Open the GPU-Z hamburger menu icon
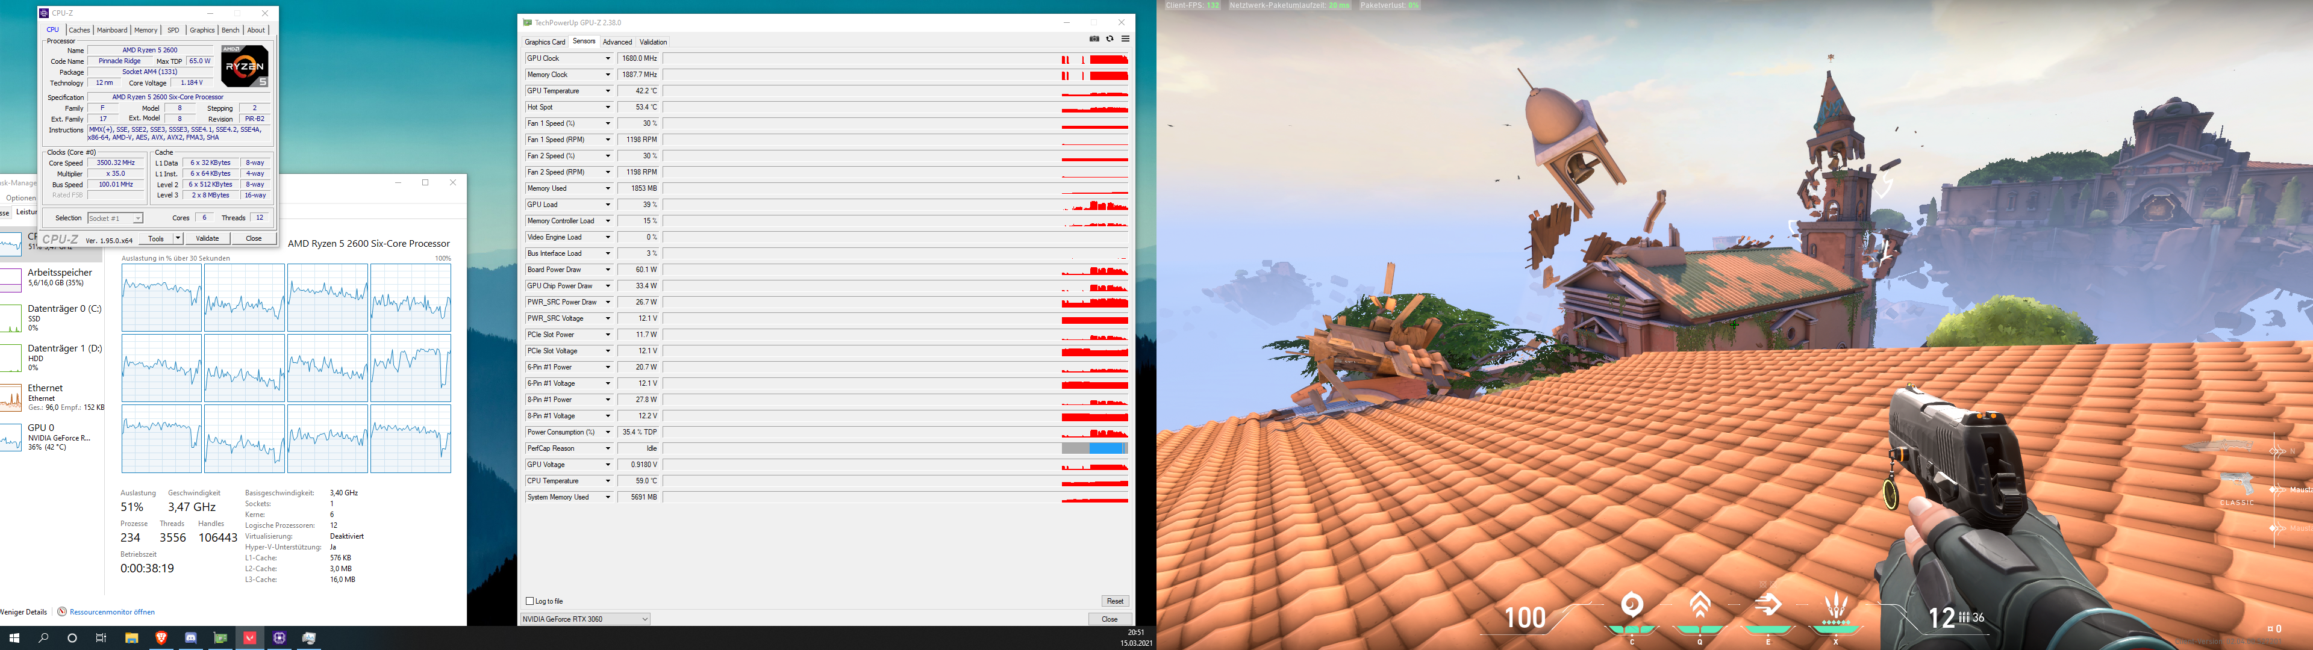This screenshot has height=650, width=2313. 1125,39
